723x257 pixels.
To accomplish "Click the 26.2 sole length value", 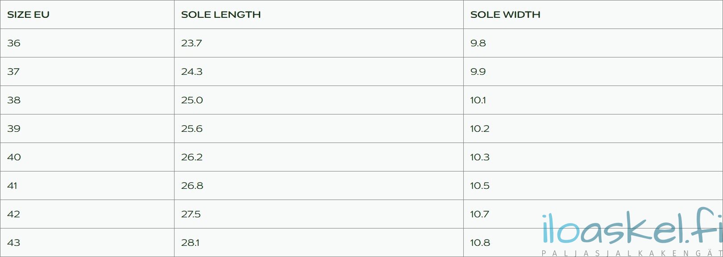I will [x=192, y=157].
